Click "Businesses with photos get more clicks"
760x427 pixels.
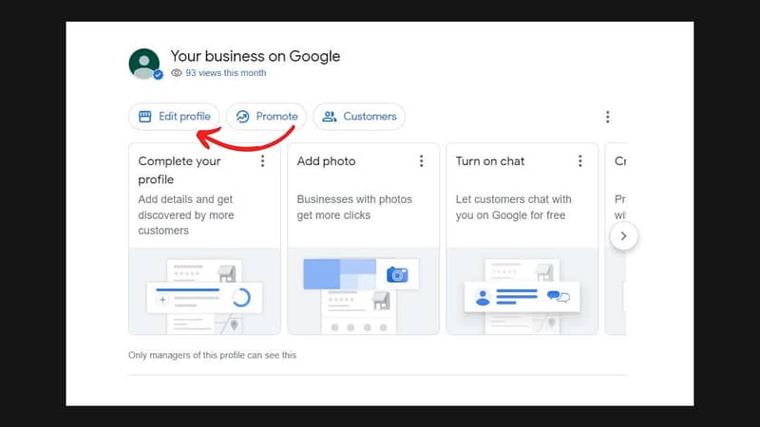tap(354, 207)
